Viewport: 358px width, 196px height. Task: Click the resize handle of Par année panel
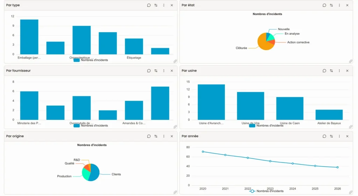(351, 193)
